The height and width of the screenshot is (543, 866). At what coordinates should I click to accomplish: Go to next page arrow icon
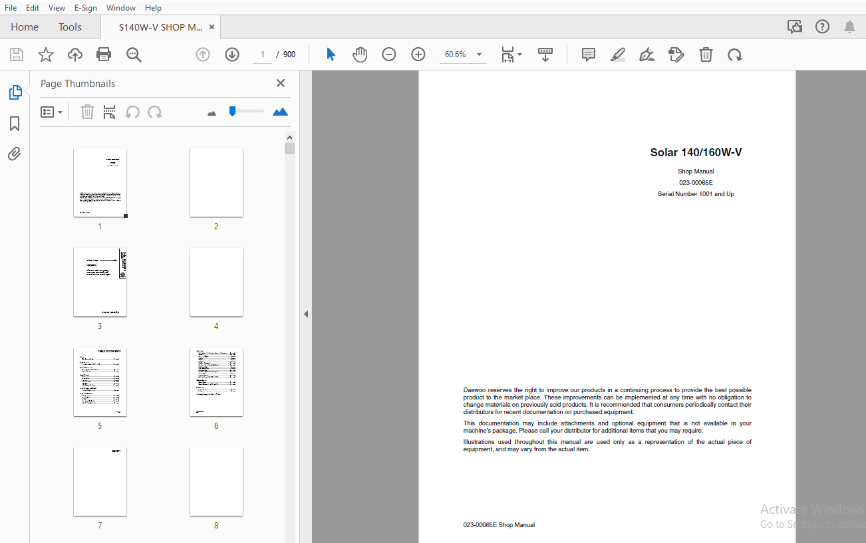232,54
